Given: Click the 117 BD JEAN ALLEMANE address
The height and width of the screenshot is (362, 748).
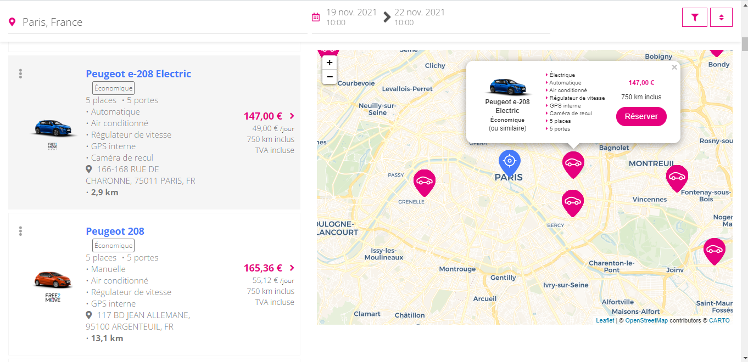Looking at the screenshot, I should tap(138, 321).
